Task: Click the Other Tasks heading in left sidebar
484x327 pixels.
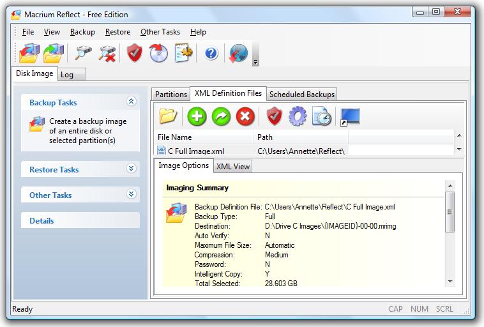Action: click(50, 195)
